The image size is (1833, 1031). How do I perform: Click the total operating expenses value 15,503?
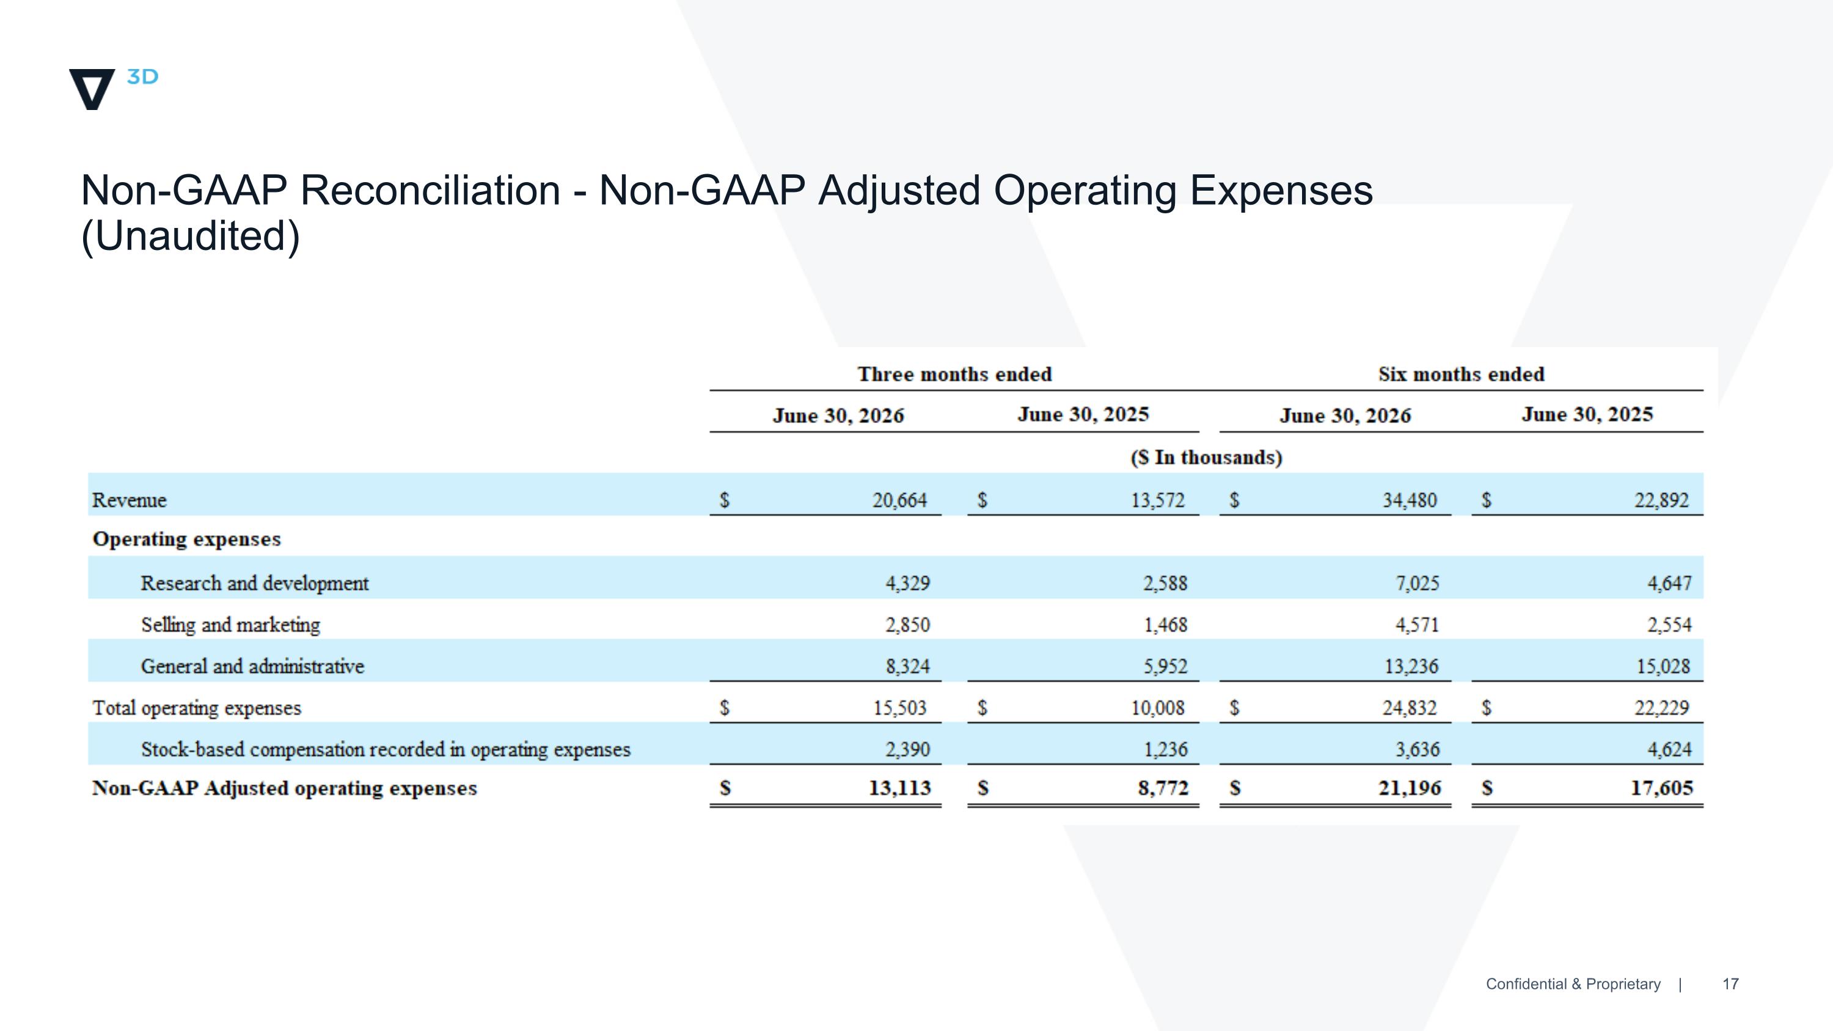(900, 708)
